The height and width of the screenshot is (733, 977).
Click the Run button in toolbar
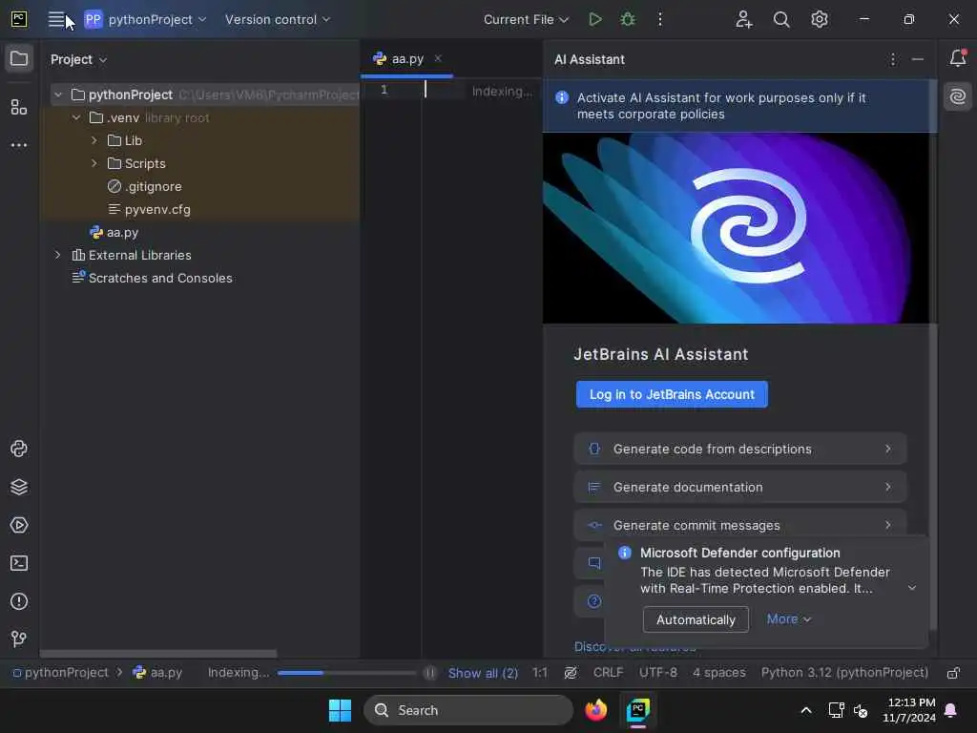pos(595,19)
